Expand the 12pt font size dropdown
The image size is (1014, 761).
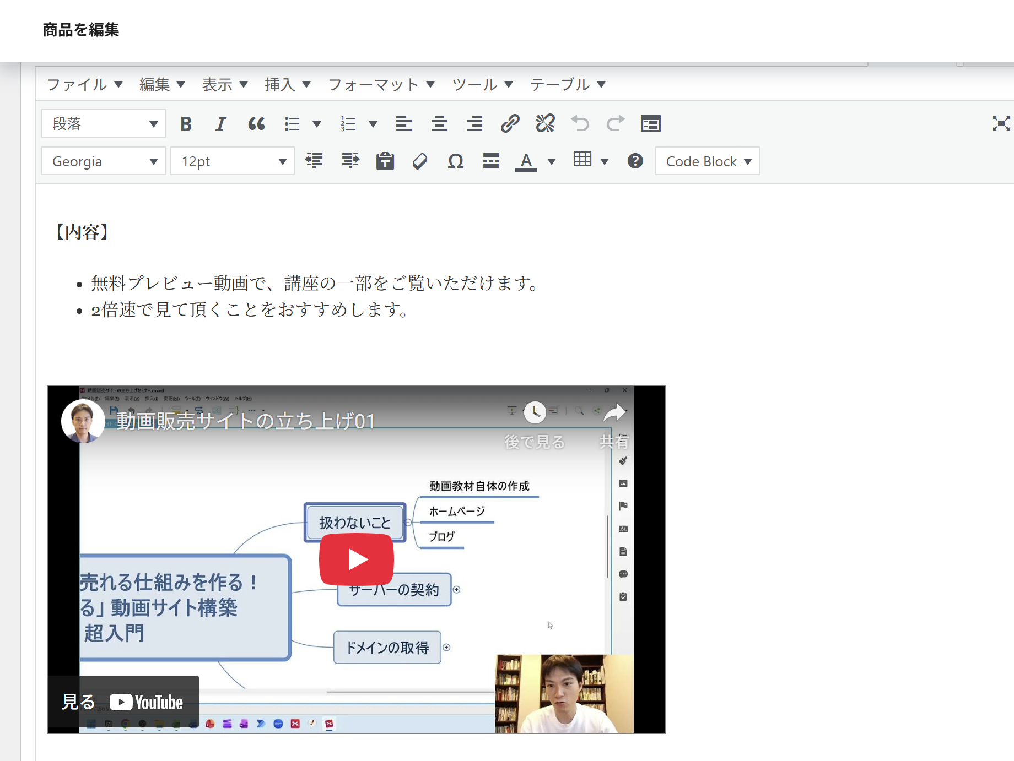point(233,161)
